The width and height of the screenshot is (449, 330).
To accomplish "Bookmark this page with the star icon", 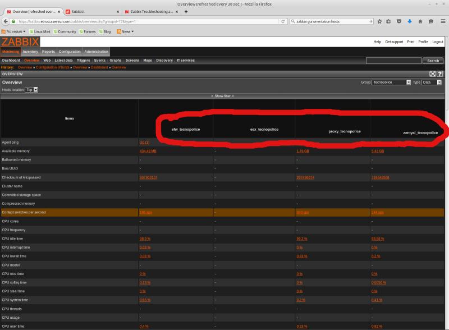I will click(x=379, y=21).
